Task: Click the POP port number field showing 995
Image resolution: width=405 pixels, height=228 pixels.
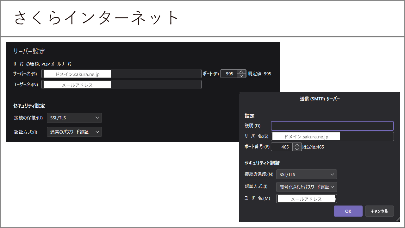Action: click(x=229, y=74)
